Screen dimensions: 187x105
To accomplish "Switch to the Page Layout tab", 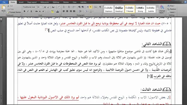I will (32, 2).
